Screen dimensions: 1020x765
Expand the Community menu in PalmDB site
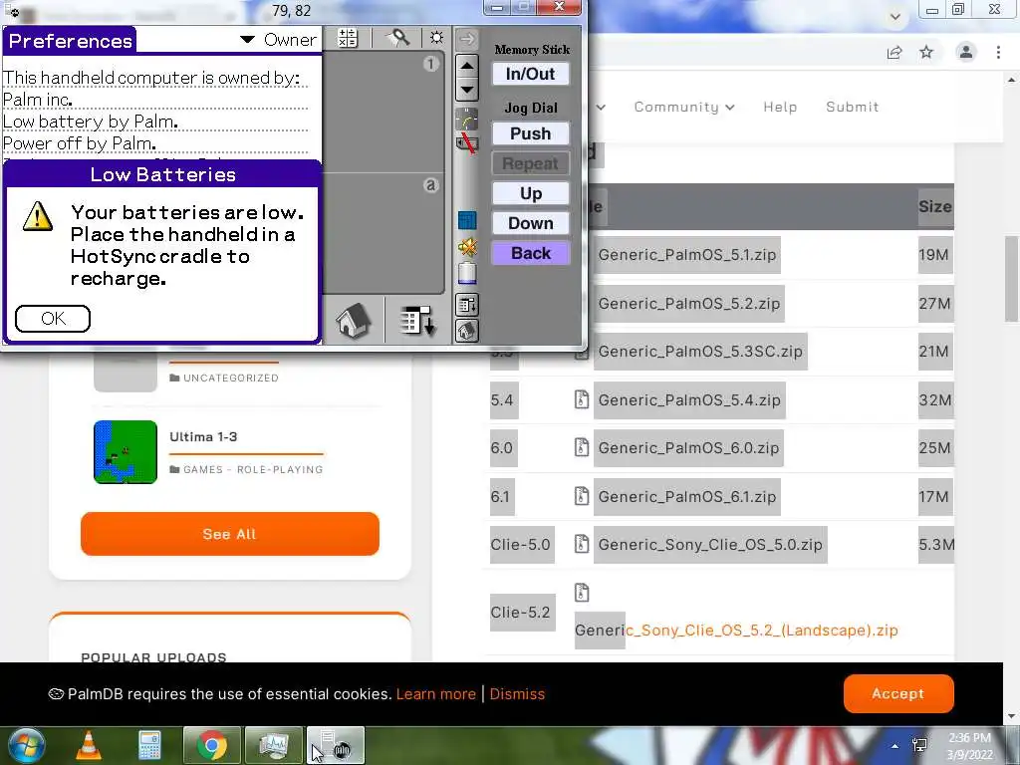pos(684,107)
